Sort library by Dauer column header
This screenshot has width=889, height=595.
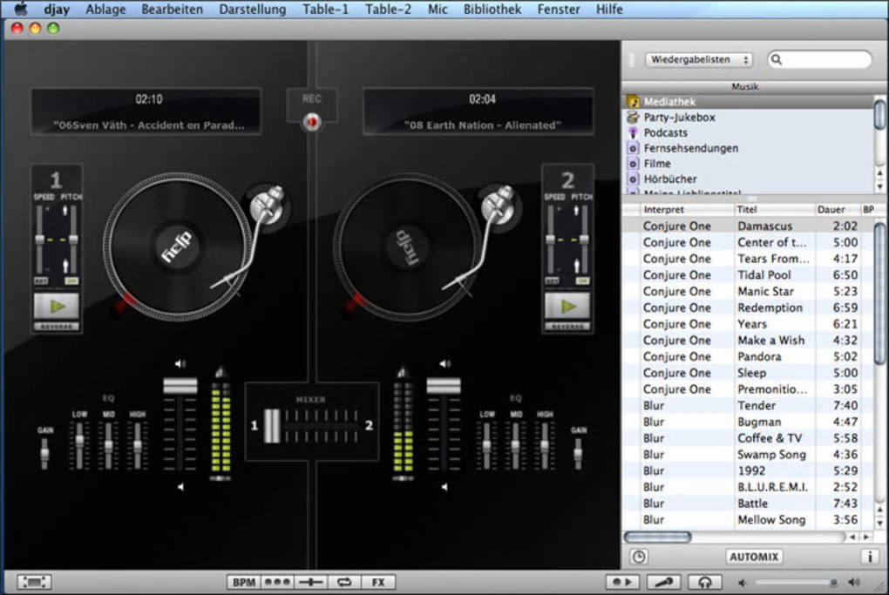coord(831,210)
